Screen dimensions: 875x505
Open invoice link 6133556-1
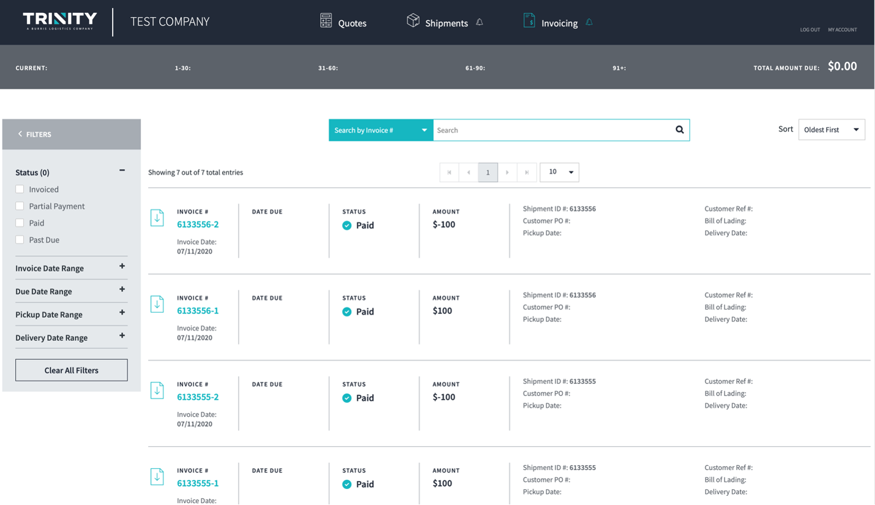click(198, 311)
